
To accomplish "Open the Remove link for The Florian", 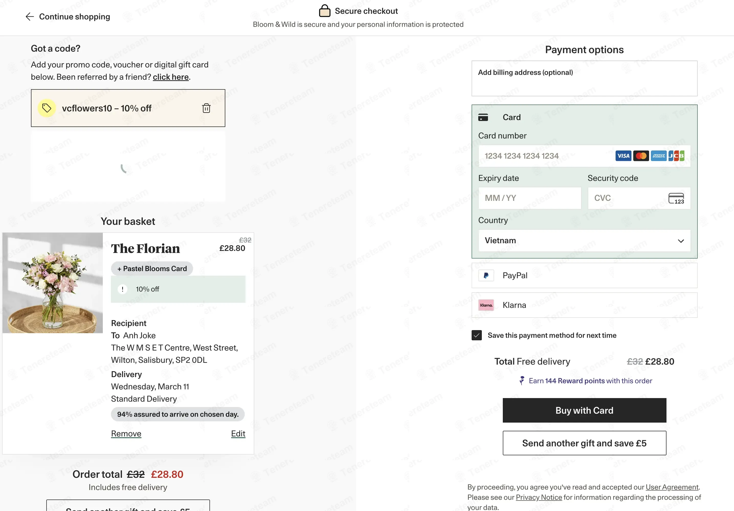I will (126, 434).
